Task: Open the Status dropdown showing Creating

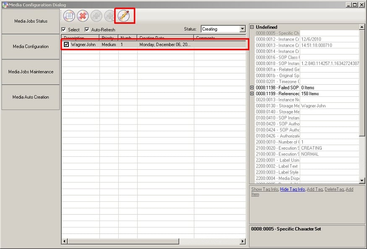Action: pyautogui.click(x=242, y=29)
